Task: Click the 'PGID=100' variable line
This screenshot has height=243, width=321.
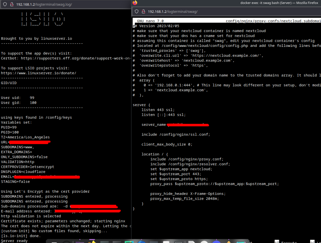Action: [10, 132]
